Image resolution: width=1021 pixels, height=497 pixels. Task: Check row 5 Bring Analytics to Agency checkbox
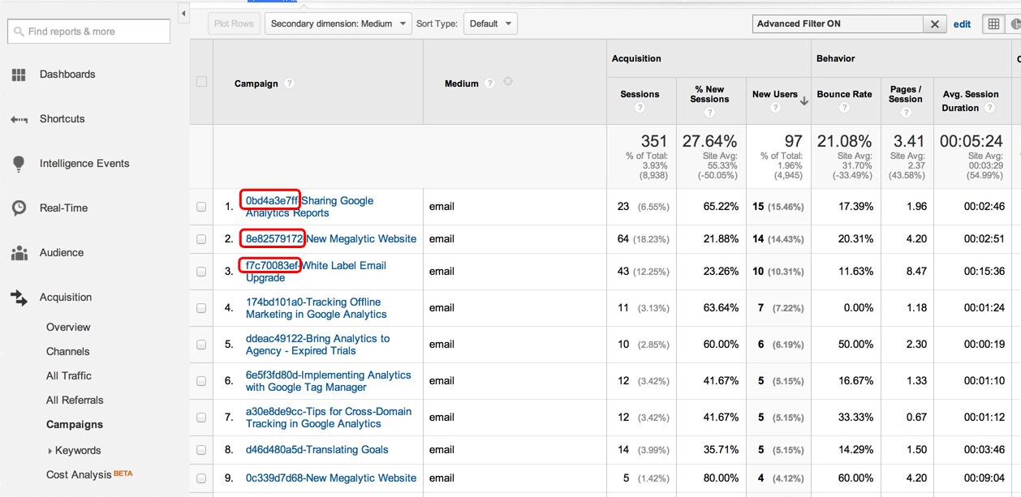[x=201, y=345]
